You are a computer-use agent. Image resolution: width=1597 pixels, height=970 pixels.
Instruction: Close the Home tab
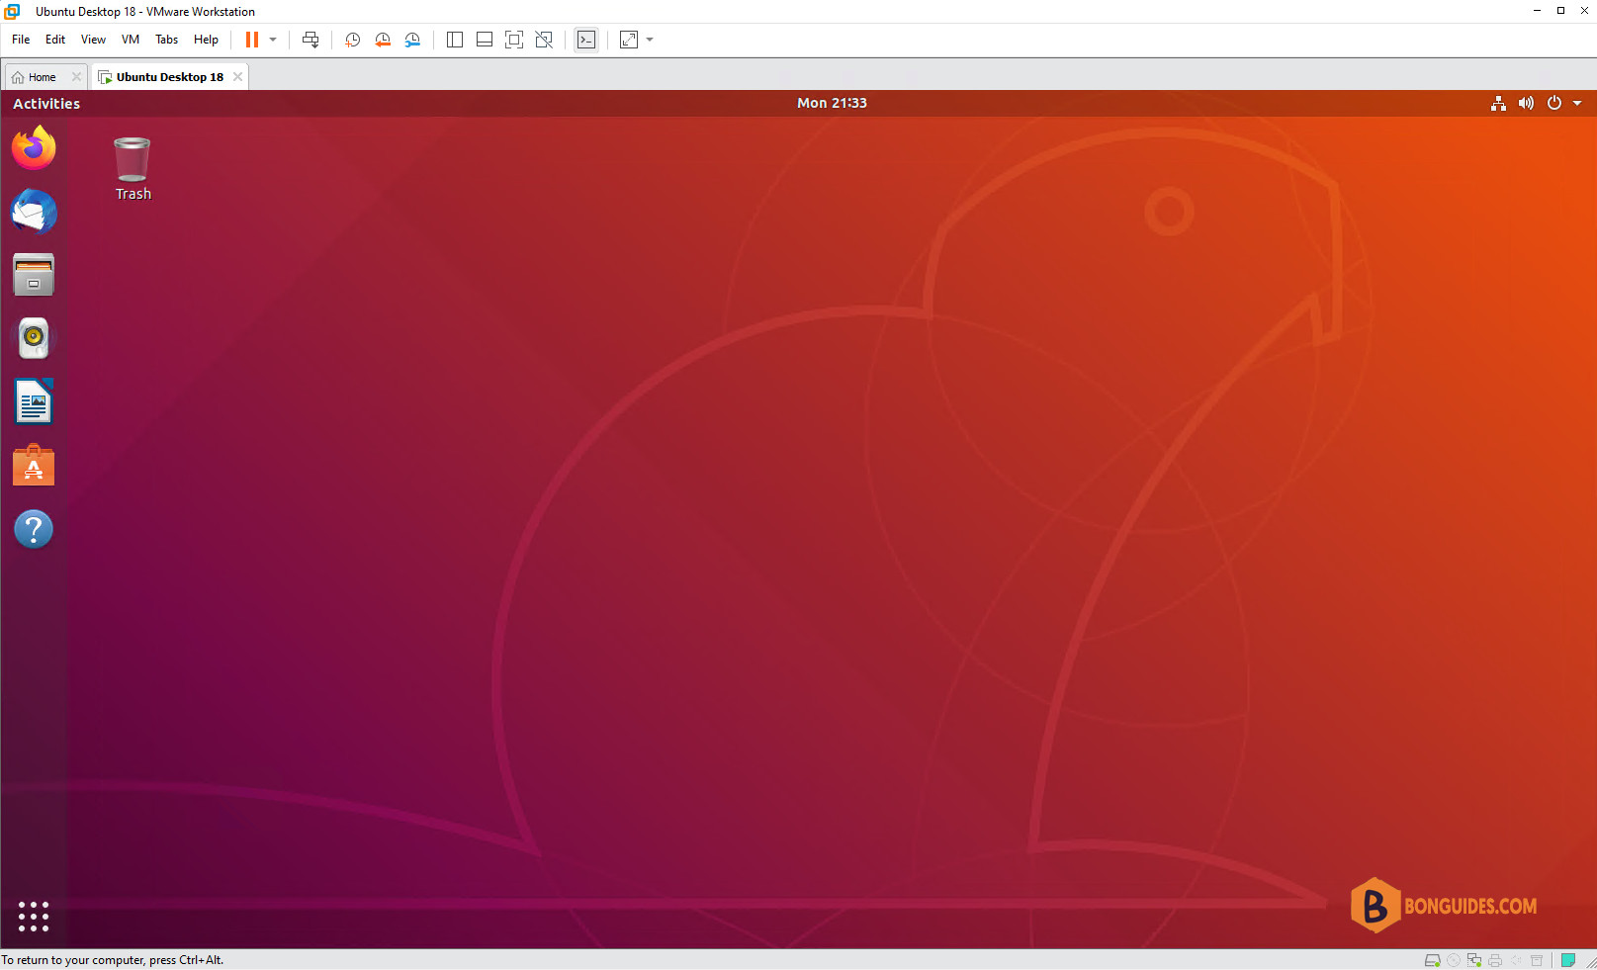coord(76,77)
